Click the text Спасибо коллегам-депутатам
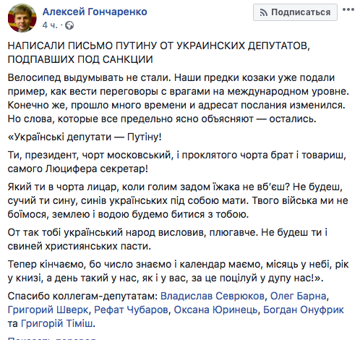 82,296
